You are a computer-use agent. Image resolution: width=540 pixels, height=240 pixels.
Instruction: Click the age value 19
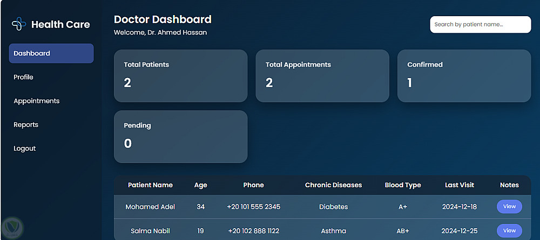[x=201, y=231]
